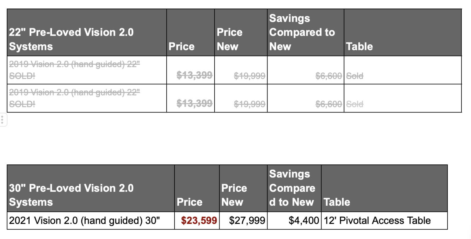Select first row's $19,999 new price cell
This screenshot has height=239, width=471.
241,70
